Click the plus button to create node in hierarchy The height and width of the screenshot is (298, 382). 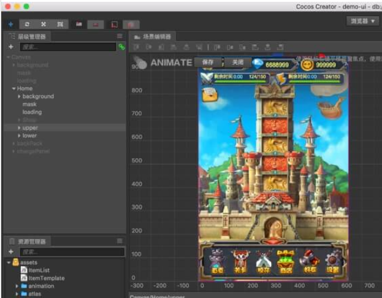[x=10, y=47]
